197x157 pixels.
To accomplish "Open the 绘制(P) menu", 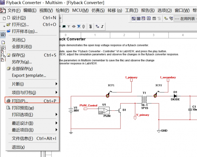I will pyautogui.click(x=63, y=10).
